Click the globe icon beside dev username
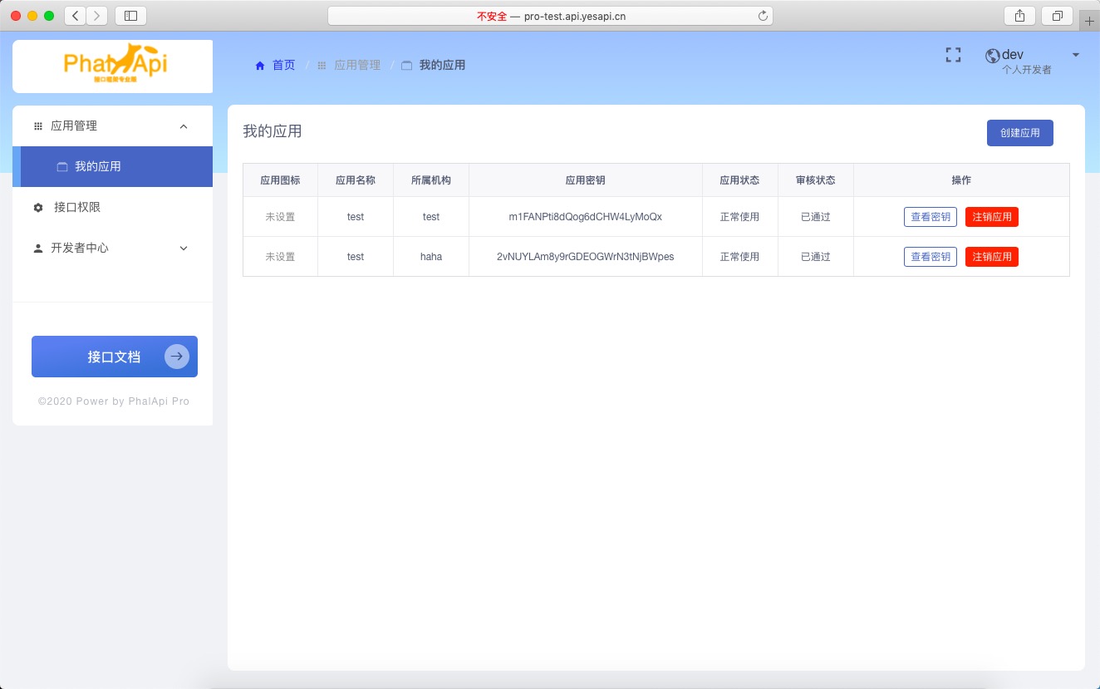 [x=992, y=56]
